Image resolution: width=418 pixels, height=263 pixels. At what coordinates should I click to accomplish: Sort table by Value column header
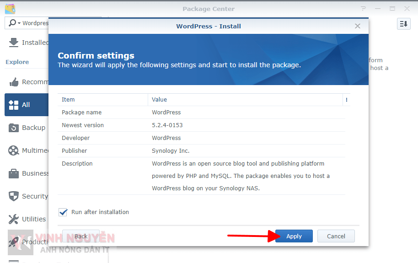click(x=245, y=100)
